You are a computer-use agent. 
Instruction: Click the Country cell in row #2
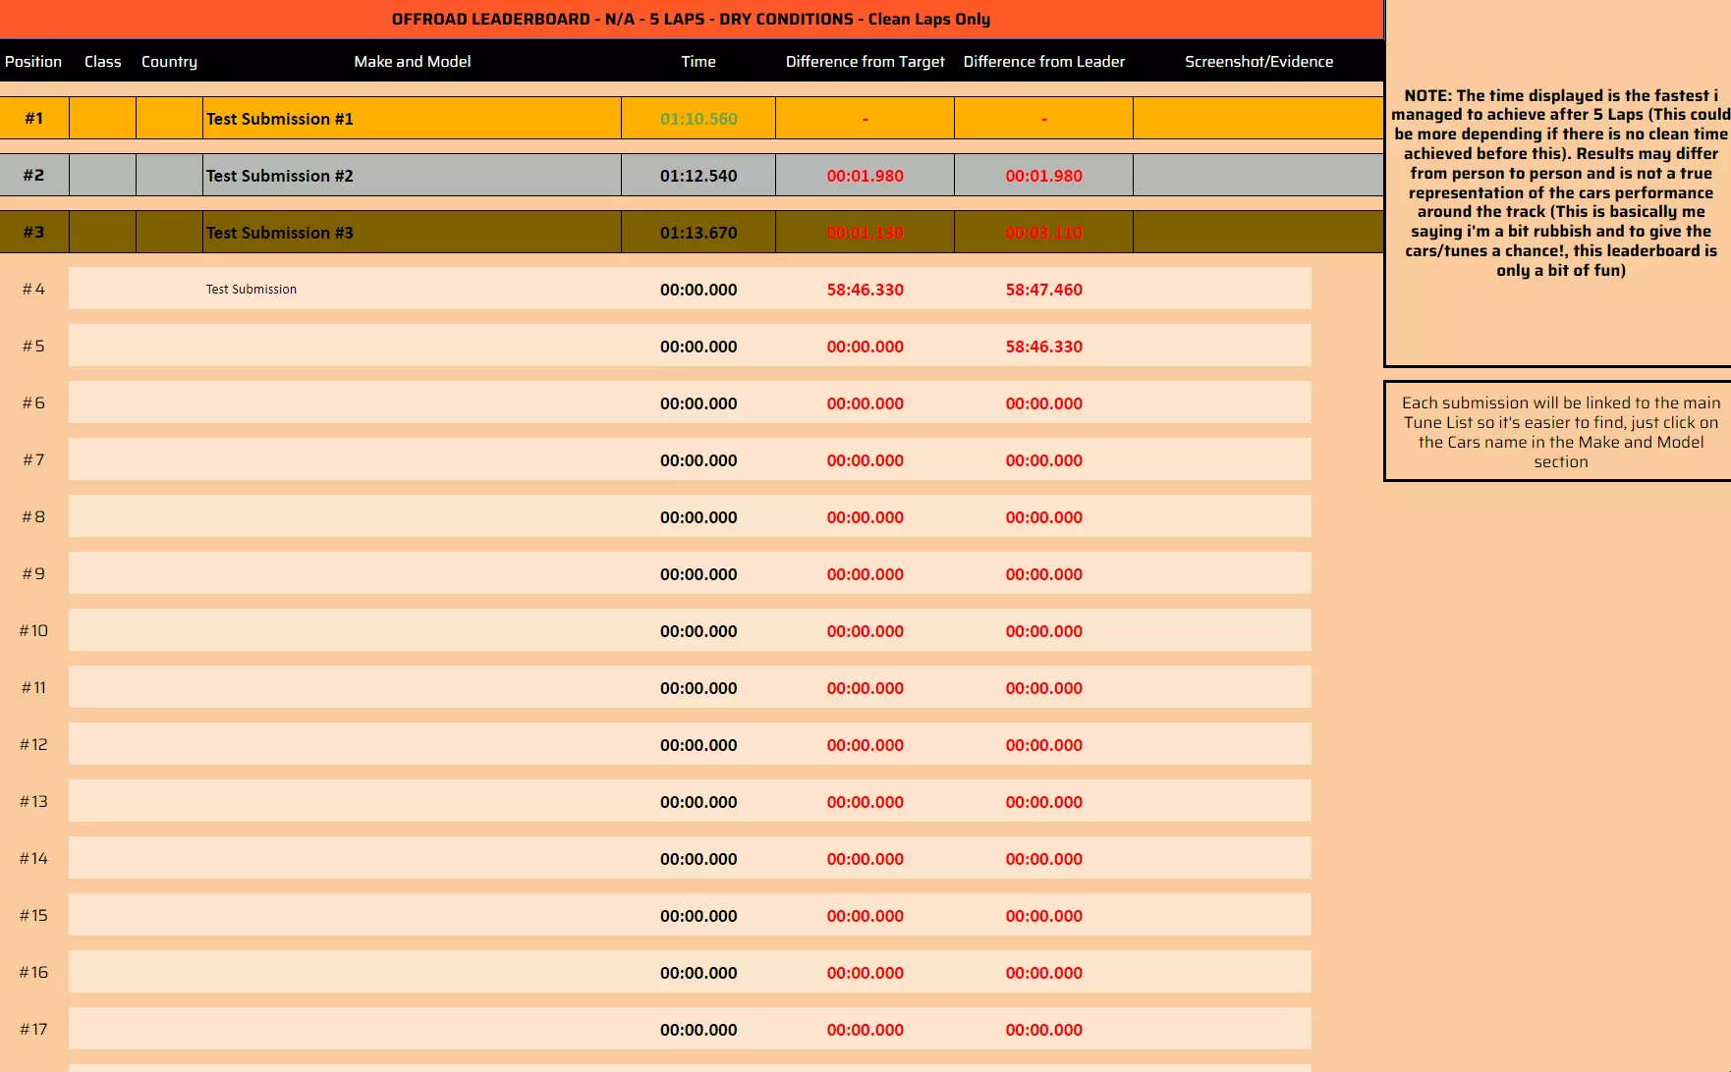point(170,176)
